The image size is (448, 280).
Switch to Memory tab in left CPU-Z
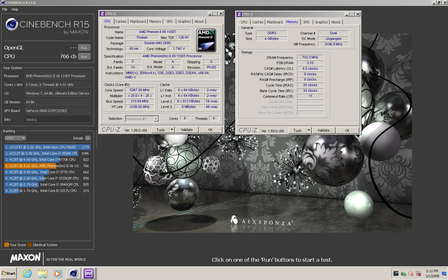tap(155, 21)
